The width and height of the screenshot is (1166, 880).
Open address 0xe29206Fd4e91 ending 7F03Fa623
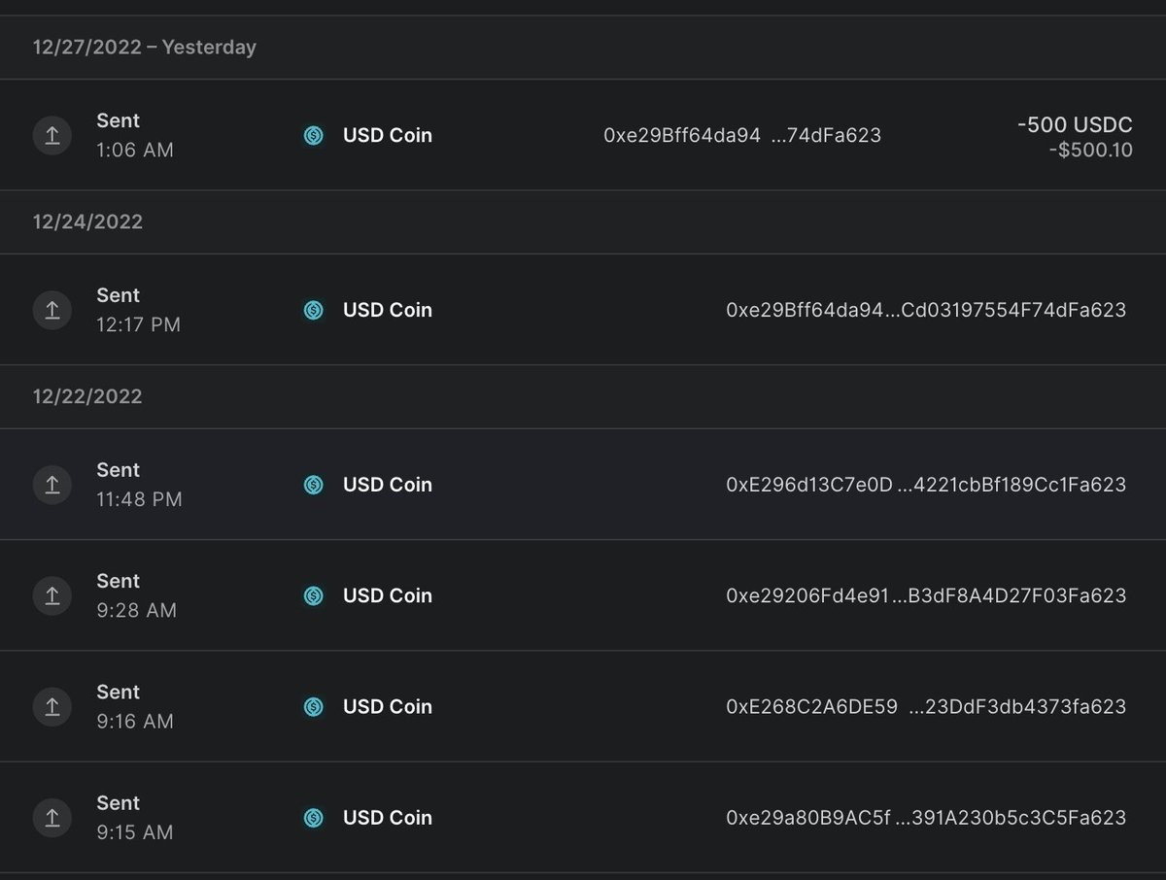[x=926, y=595]
